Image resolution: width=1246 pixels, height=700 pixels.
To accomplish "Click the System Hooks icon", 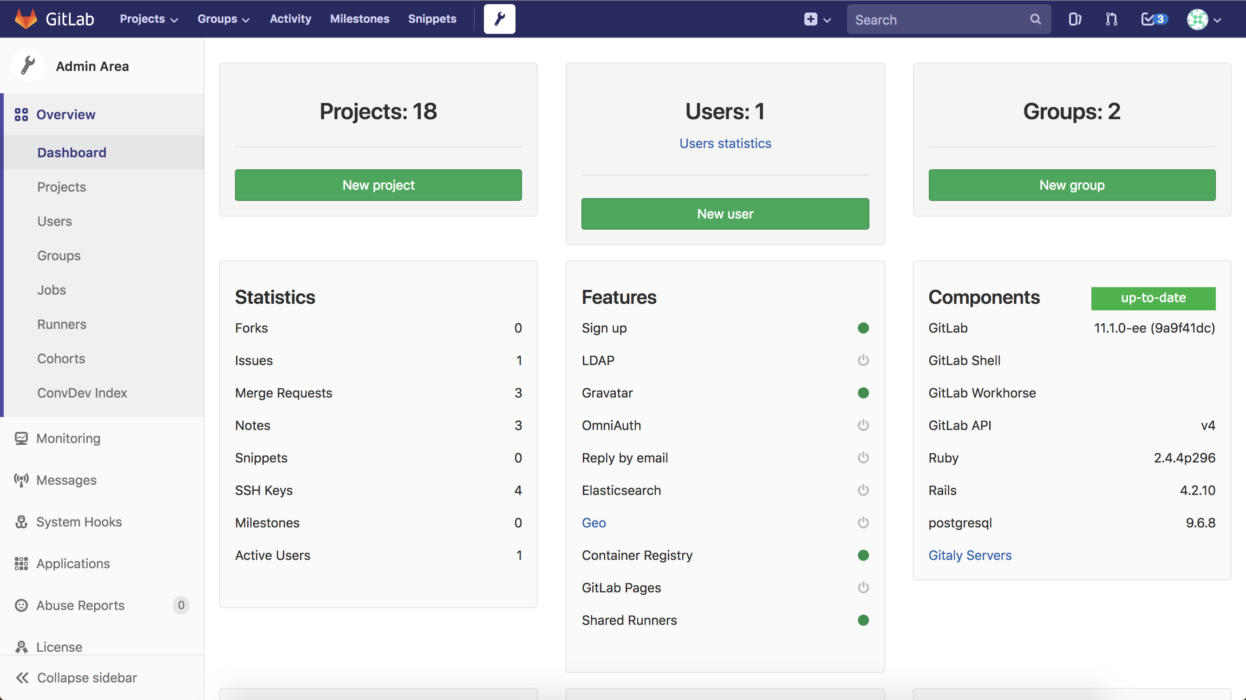I will click(21, 522).
